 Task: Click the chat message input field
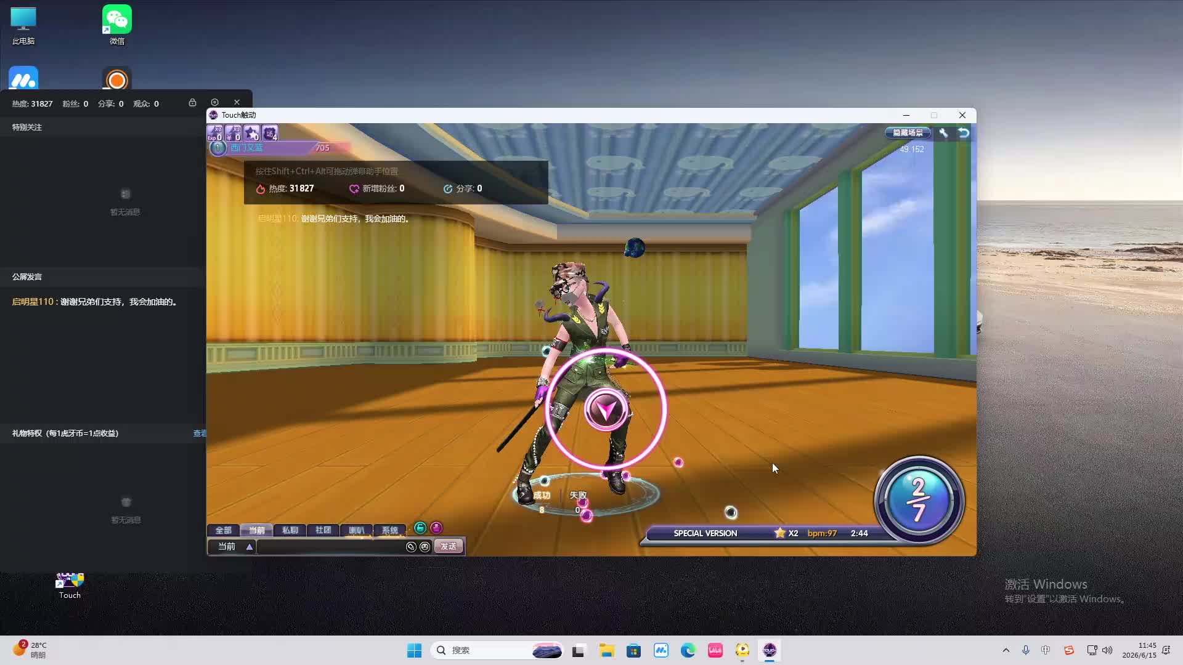point(331,547)
